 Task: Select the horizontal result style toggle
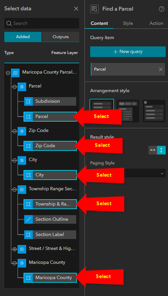pyautogui.click(x=153, y=150)
